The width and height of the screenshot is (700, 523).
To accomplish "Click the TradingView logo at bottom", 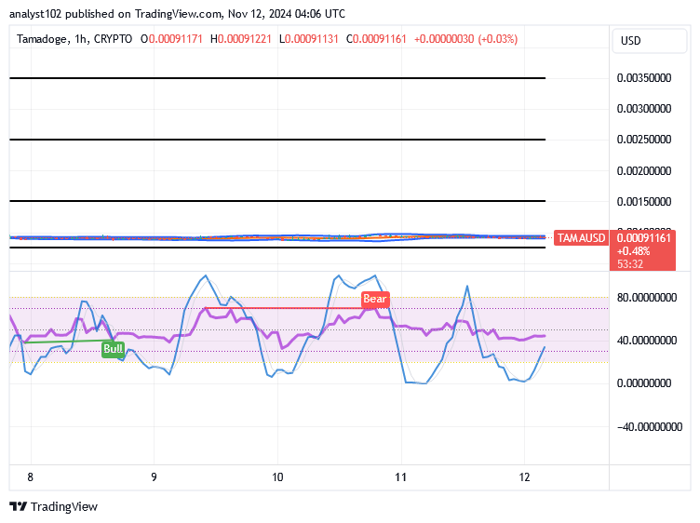I will coord(54,506).
